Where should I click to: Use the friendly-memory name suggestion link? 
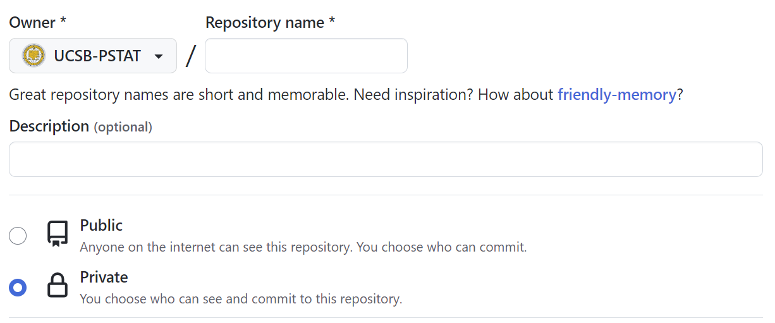616,95
